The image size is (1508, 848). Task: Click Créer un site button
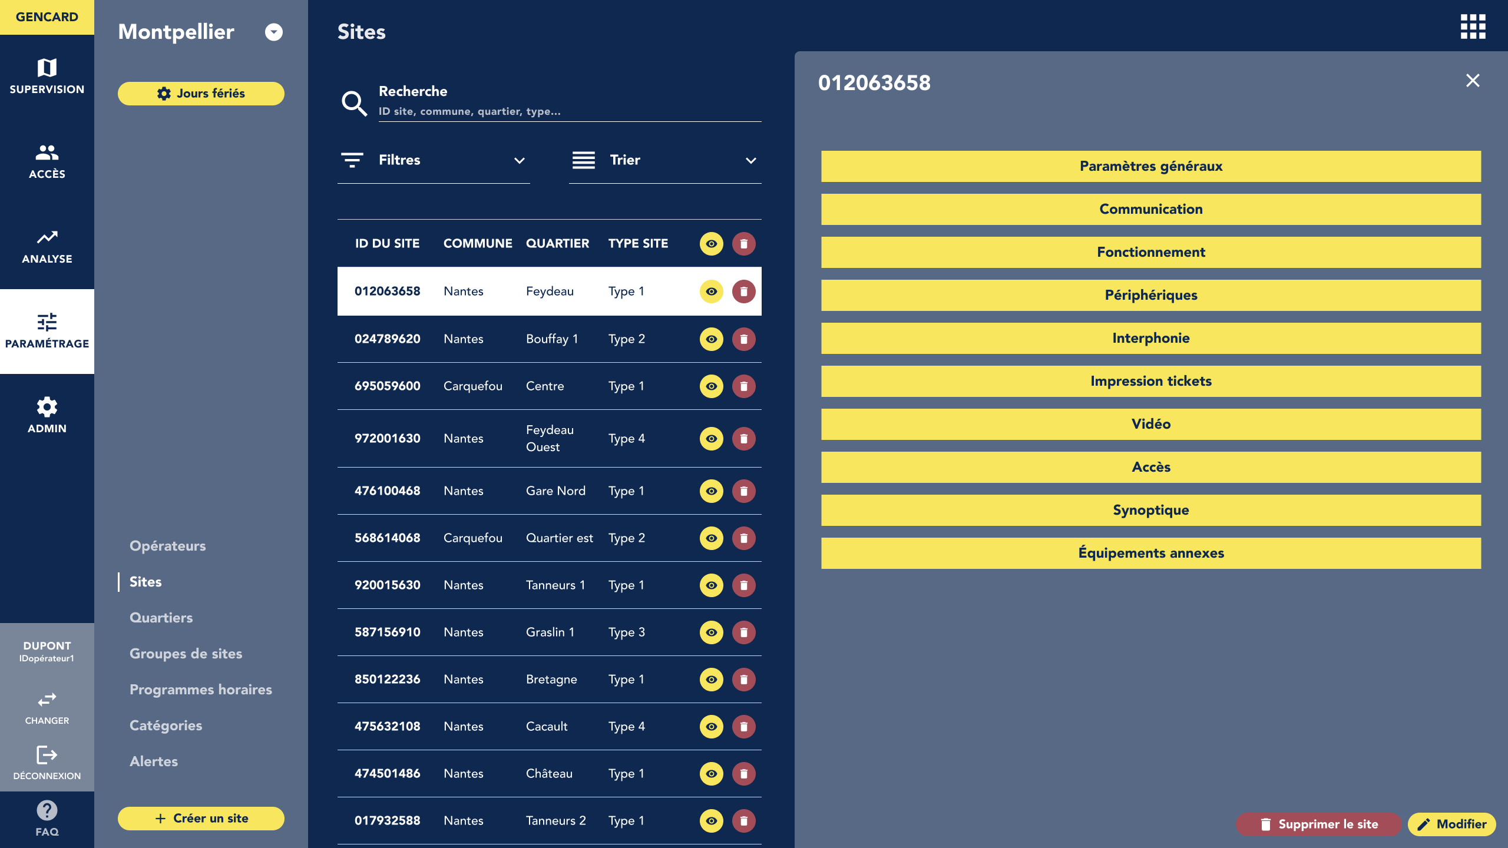tap(200, 818)
